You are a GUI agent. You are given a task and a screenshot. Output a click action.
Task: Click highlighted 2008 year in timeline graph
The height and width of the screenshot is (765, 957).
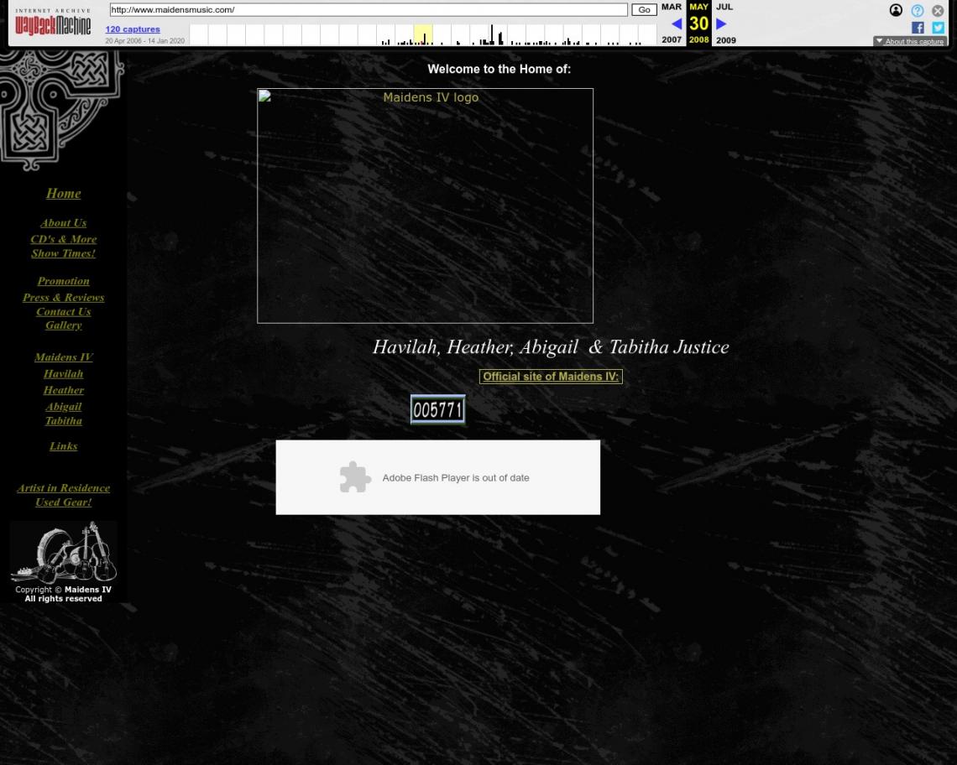coord(423,34)
